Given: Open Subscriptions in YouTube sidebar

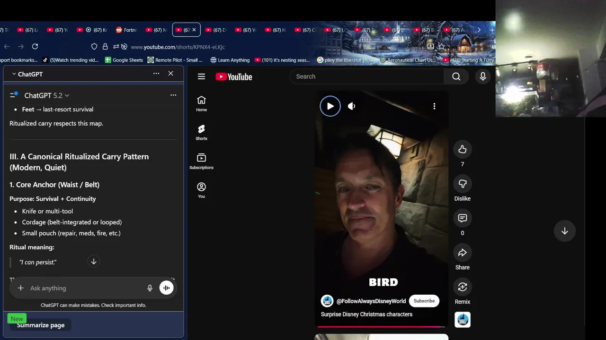Looking at the screenshot, I should [x=201, y=161].
